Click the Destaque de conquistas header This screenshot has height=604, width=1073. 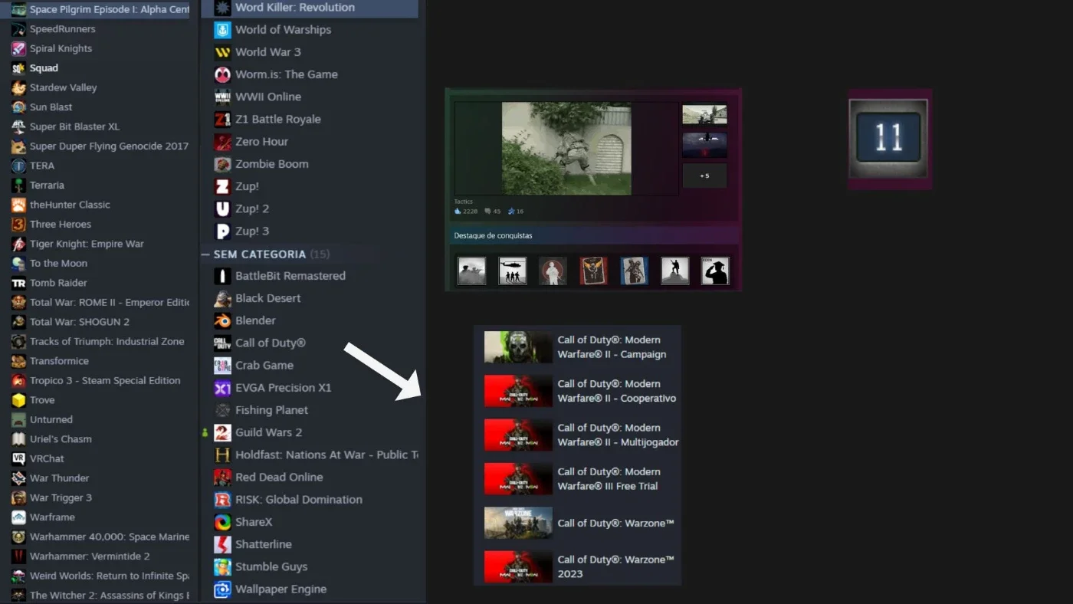point(493,235)
